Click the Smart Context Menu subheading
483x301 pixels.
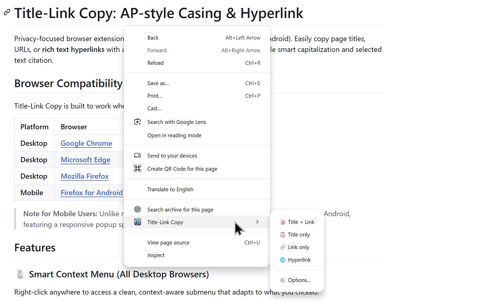119,274
